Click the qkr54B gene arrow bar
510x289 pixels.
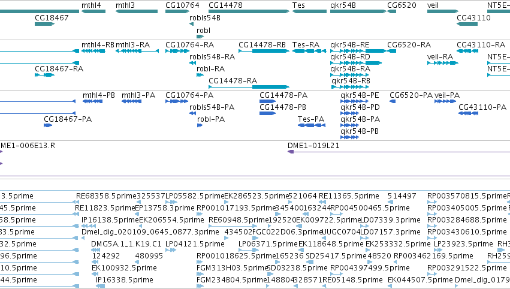tap(358, 11)
